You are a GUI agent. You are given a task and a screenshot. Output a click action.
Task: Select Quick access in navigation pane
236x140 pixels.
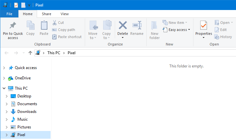[26, 68]
